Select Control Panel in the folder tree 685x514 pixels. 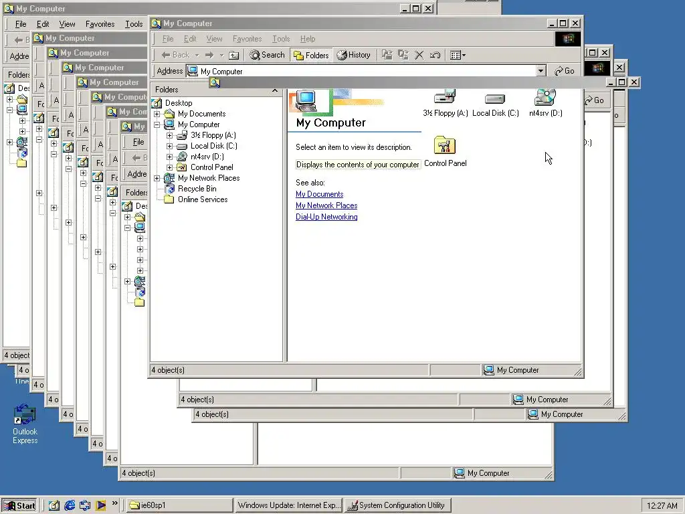pos(211,167)
